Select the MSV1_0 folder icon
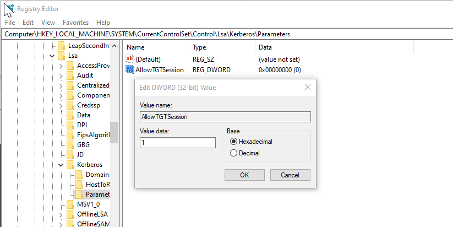 pos(70,204)
